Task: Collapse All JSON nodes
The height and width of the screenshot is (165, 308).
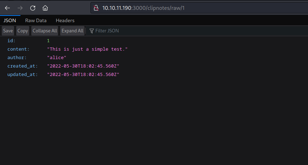Action: tap(45, 31)
